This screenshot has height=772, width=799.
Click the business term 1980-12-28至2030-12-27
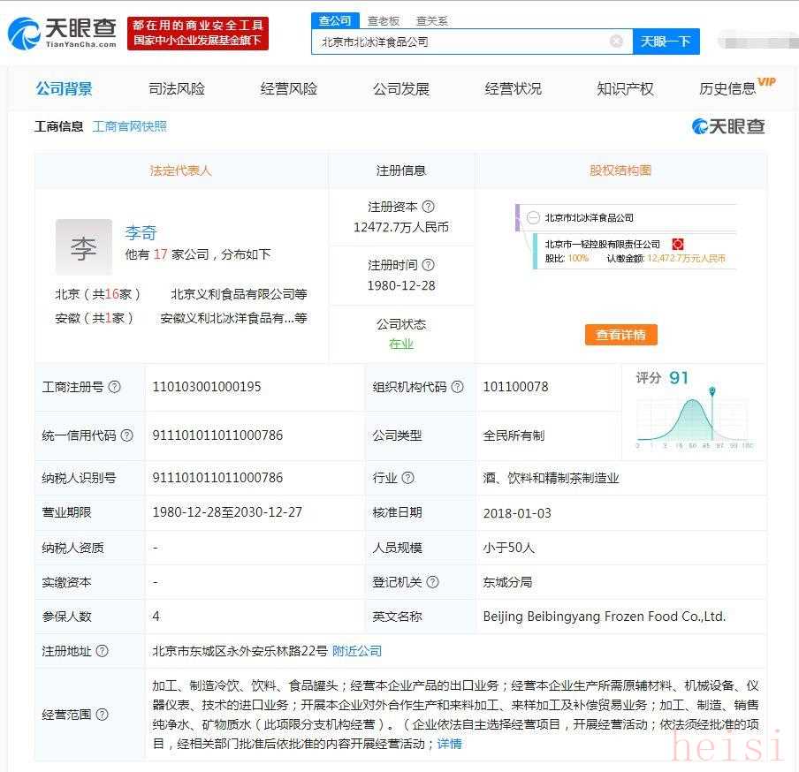point(227,512)
